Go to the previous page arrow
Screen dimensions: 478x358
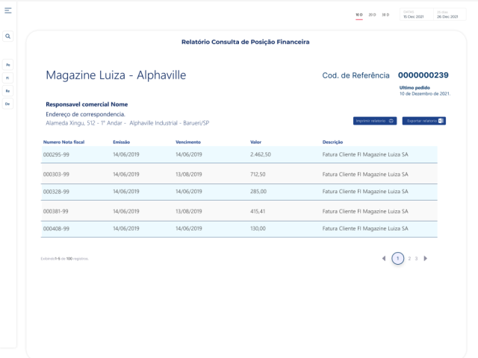384,259
